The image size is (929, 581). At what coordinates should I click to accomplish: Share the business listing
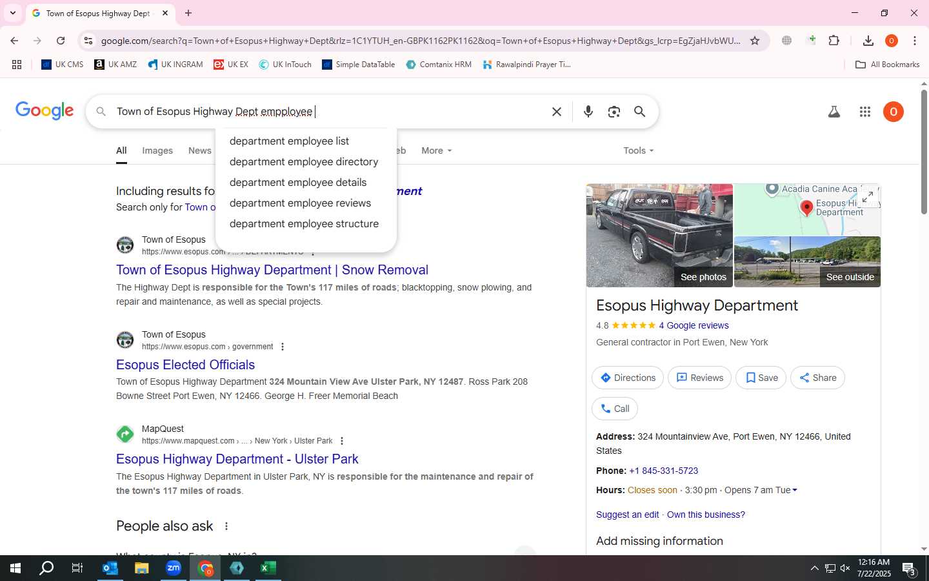[x=817, y=378]
